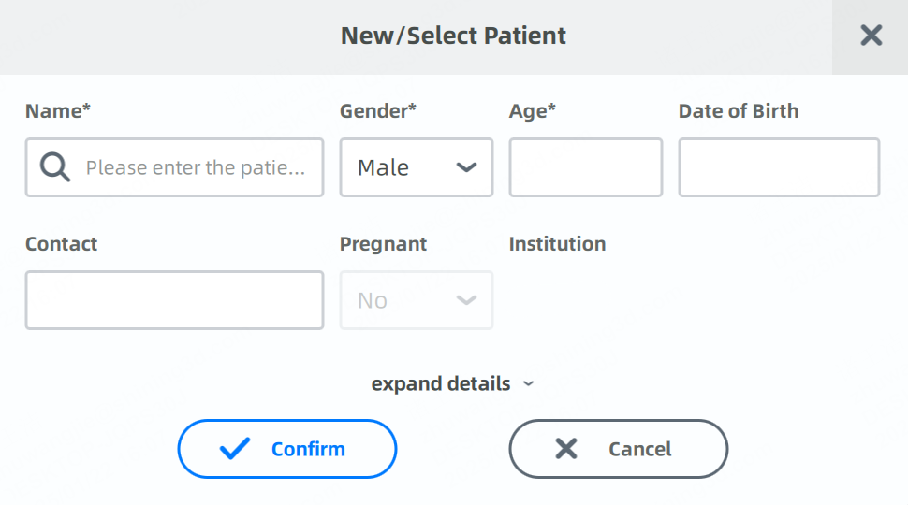Image resolution: width=908 pixels, height=505 pixels.
Task: Click the New/Select Patient title text
Action: pyautogui.click(x=453, y=36)
